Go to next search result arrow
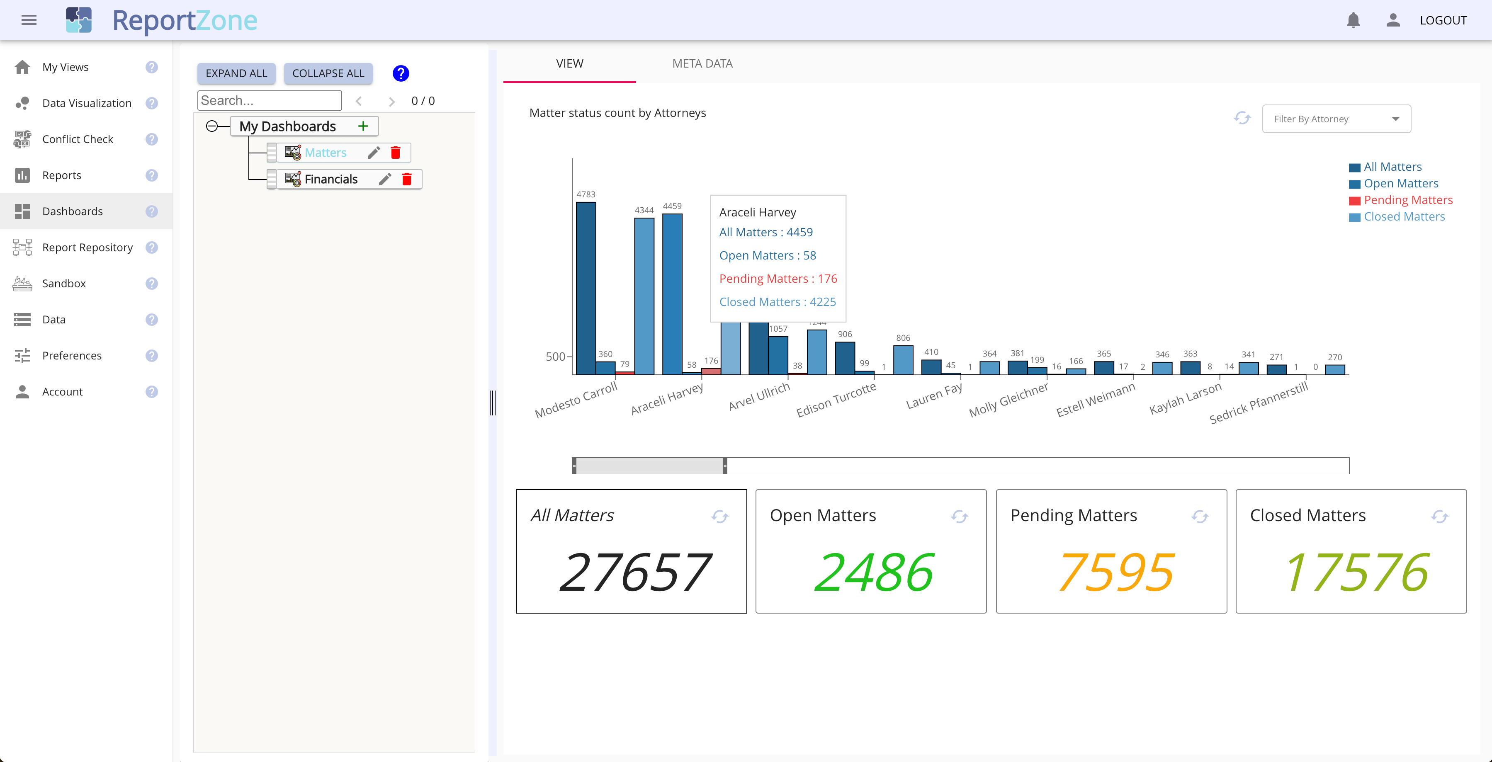 click(x=391, y=101)
